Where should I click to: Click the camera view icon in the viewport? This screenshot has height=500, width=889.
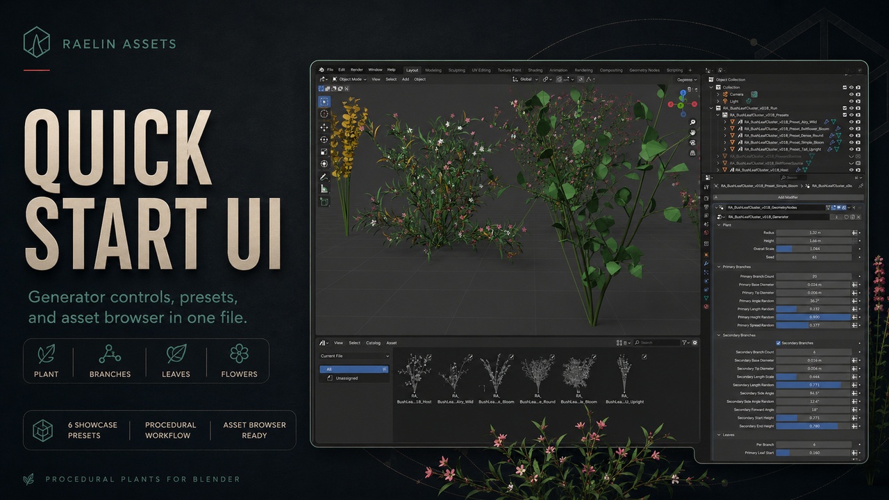click(692, 142)
